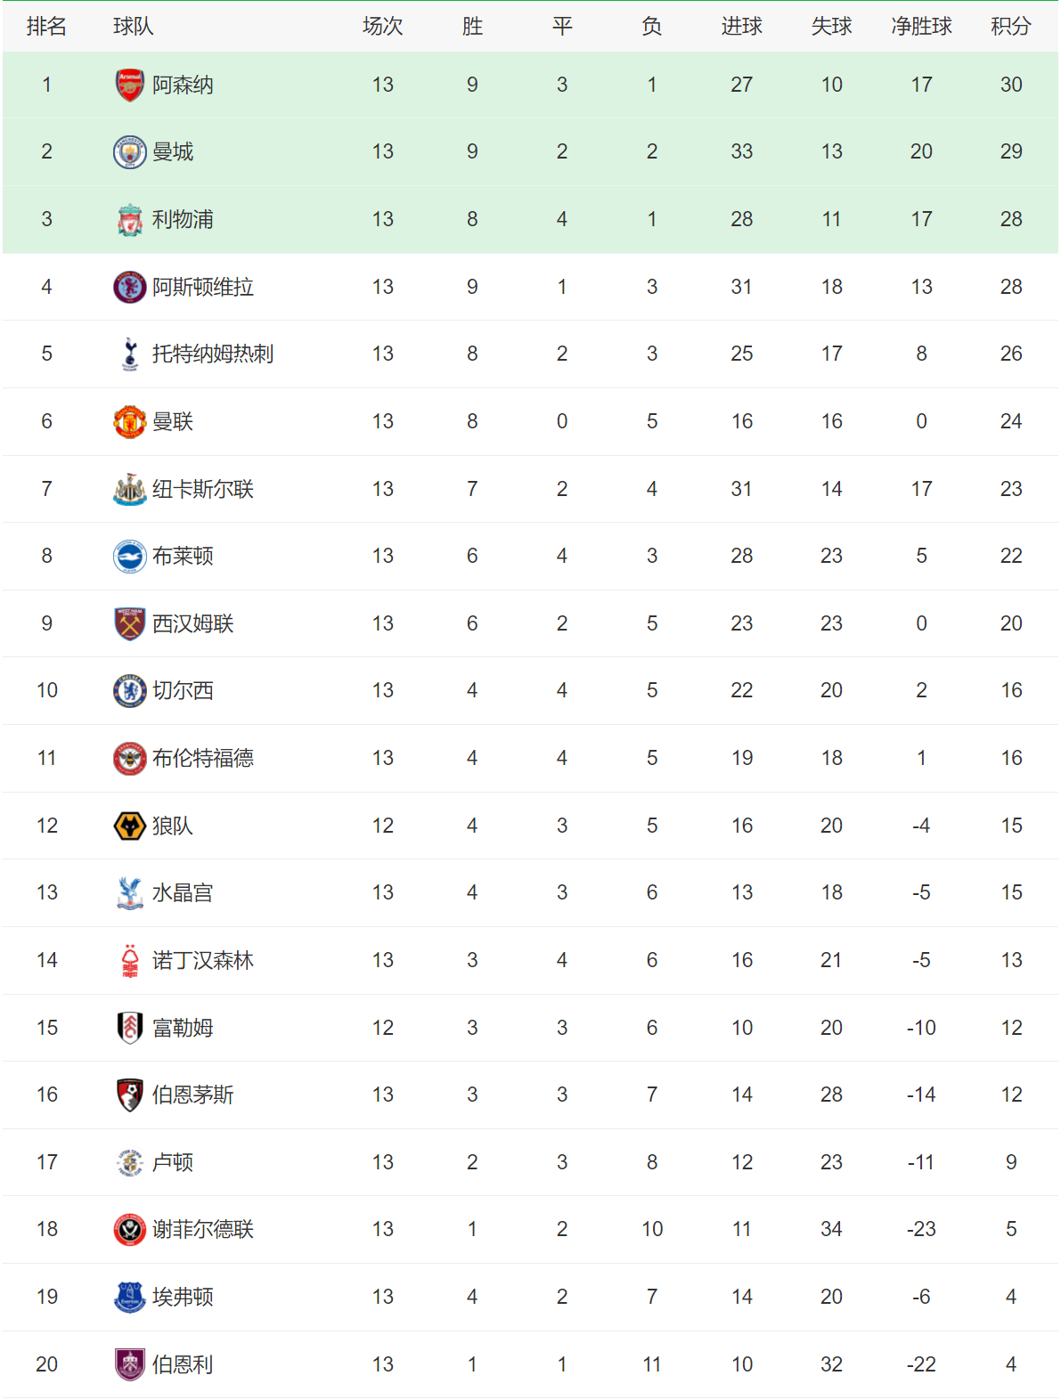This screenshot has width=1061, height=1400.
Task: Click the Wolves club crest icon
Action: click(x=130, y=826)
